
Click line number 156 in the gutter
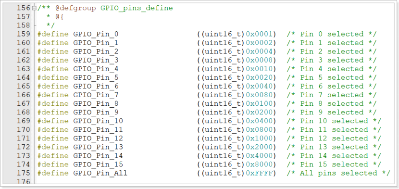coord(24,8)
